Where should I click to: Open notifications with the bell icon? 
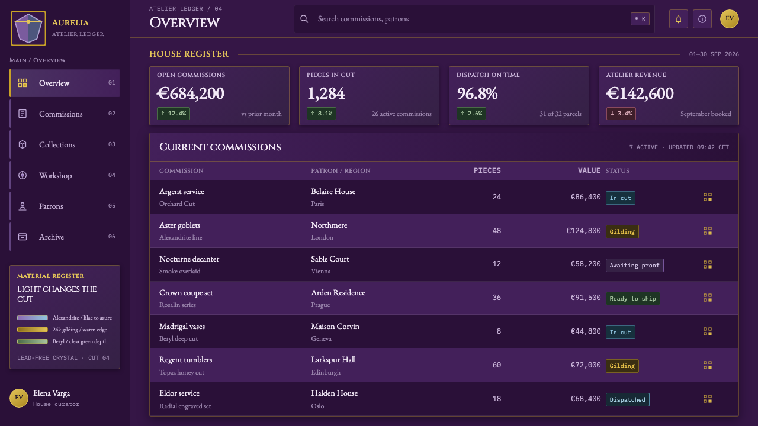point(679,19)
